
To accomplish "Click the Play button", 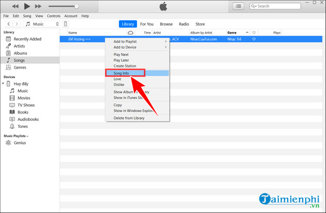I will [x=26, y=6].
